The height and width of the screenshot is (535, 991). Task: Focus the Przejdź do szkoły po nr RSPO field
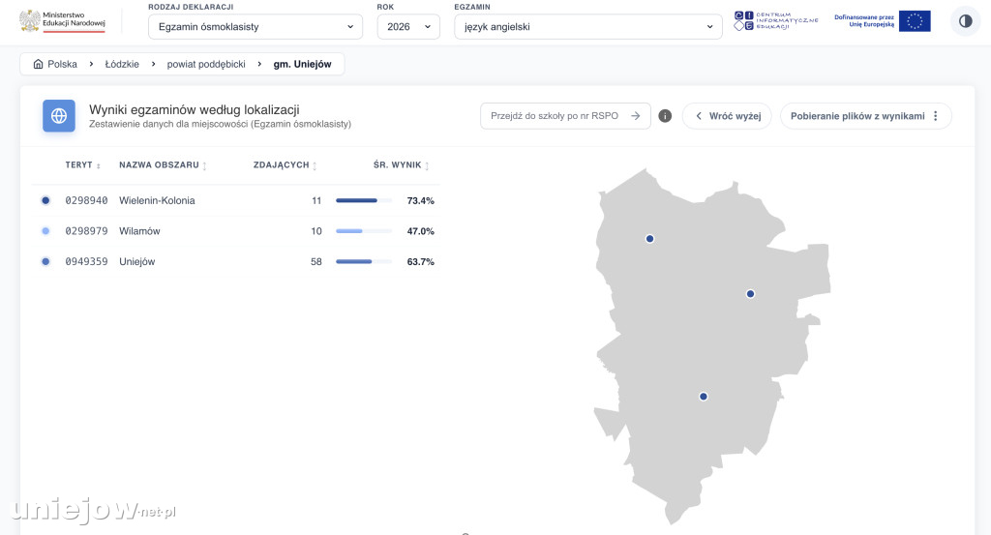click(565, 115)
